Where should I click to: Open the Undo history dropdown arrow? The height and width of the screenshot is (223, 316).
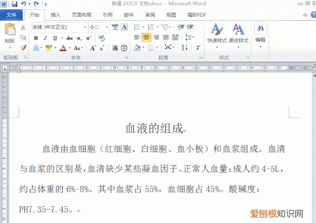[x=30, y=4]
